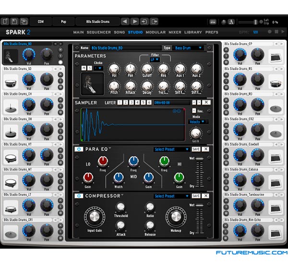
Task: Toggle the Compressor power button
Action: click(x=79, y=196)
